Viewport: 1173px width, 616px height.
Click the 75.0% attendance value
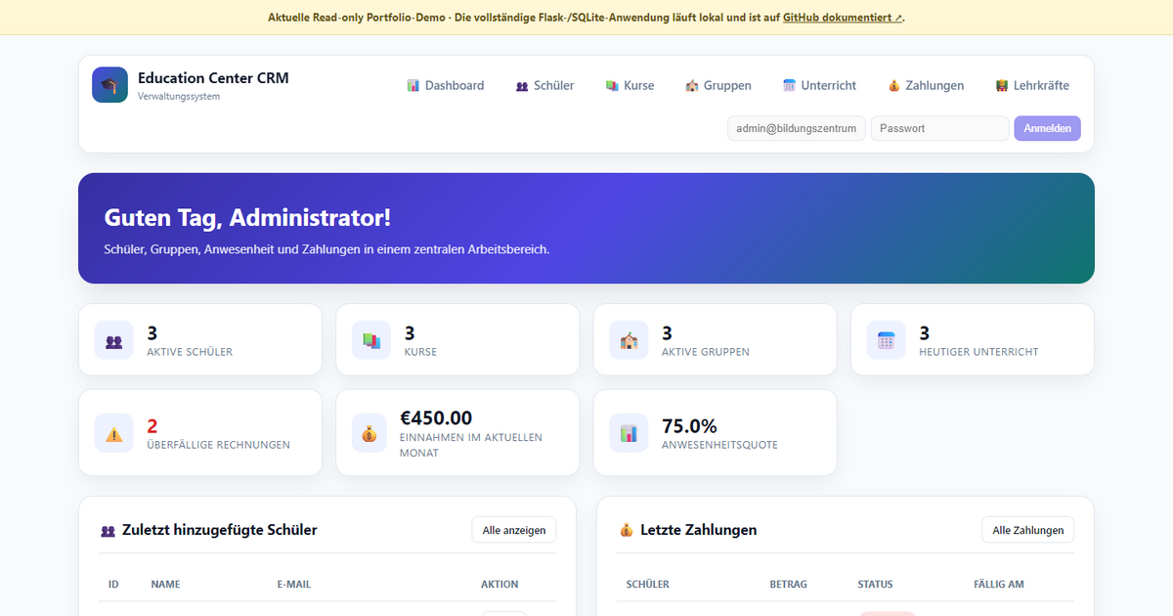pos(689,426)
